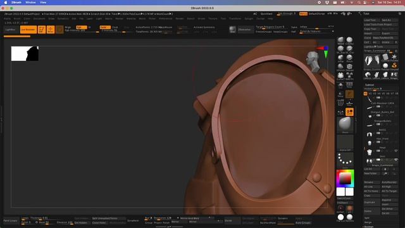The height and width of the screenshot is (228, 405).
Task: Select the Inflat brush icon
Action: tap(340, 58)
